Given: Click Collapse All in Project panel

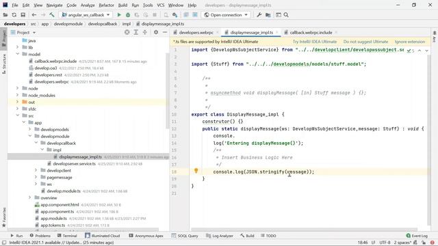Looking at the screenshot, I should [145, 32].
